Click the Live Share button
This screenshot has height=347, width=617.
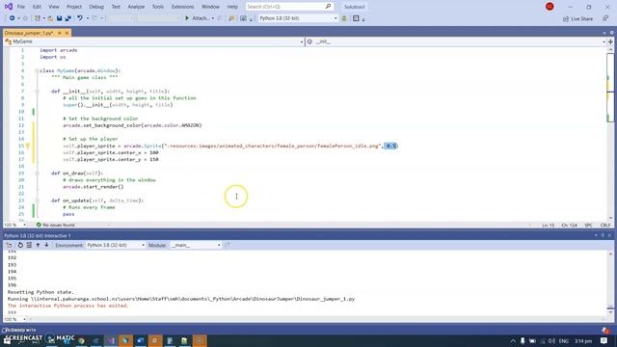(577, 18)
